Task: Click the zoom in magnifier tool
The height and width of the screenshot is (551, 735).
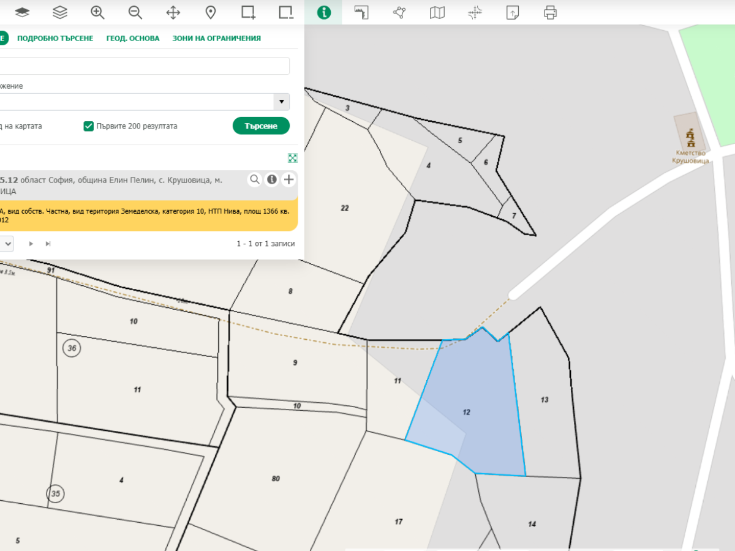Action: [97, 12]
